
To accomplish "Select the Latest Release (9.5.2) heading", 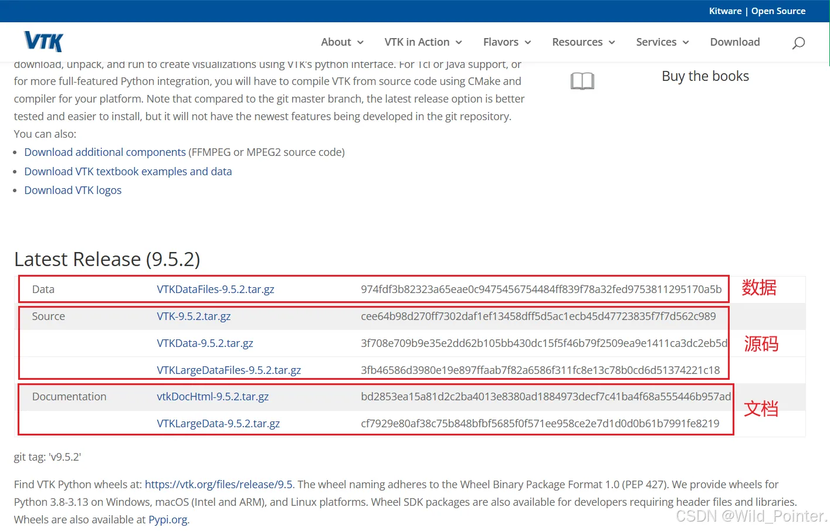I will click(x=107, y=259).
